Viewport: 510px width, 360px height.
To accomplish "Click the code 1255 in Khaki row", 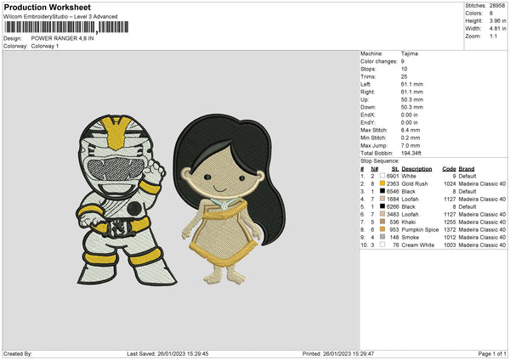I will point(450,222).
